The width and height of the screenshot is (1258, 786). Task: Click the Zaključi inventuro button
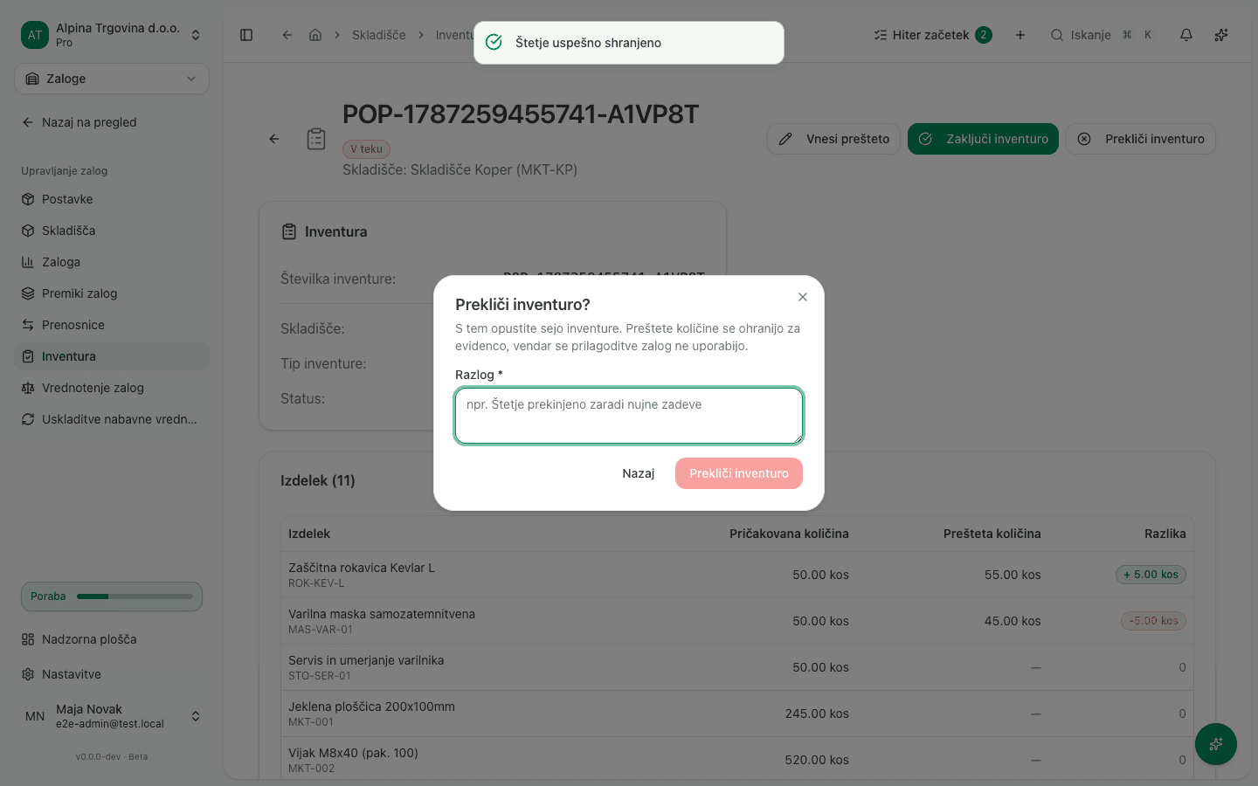(x=983, y=139)
